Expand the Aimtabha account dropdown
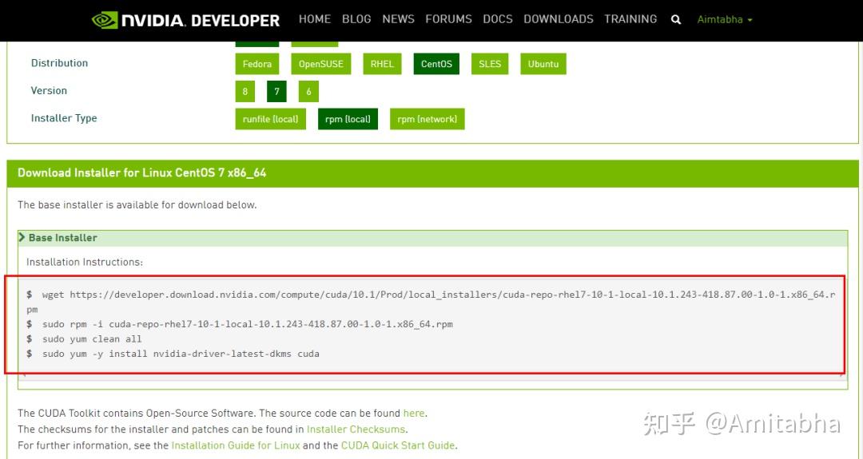This screenshot has width=863, height=459. tap(724, 20)
